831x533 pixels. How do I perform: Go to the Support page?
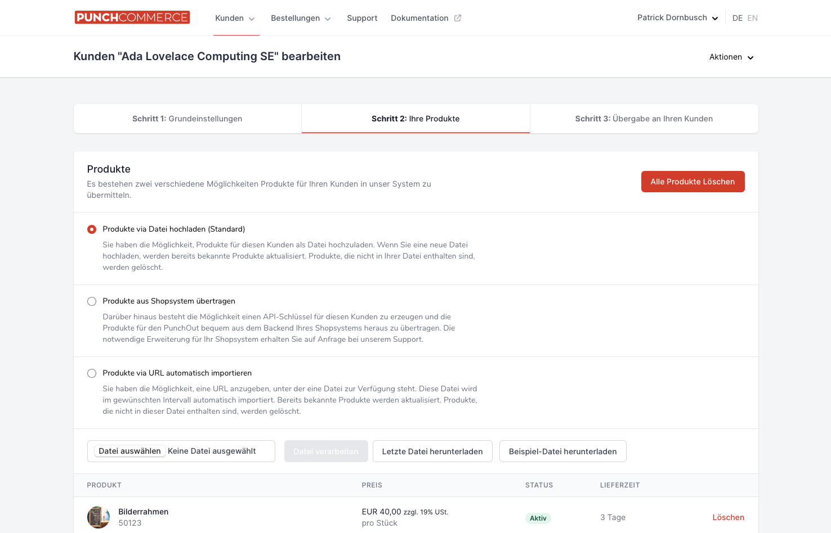[362, 18]
